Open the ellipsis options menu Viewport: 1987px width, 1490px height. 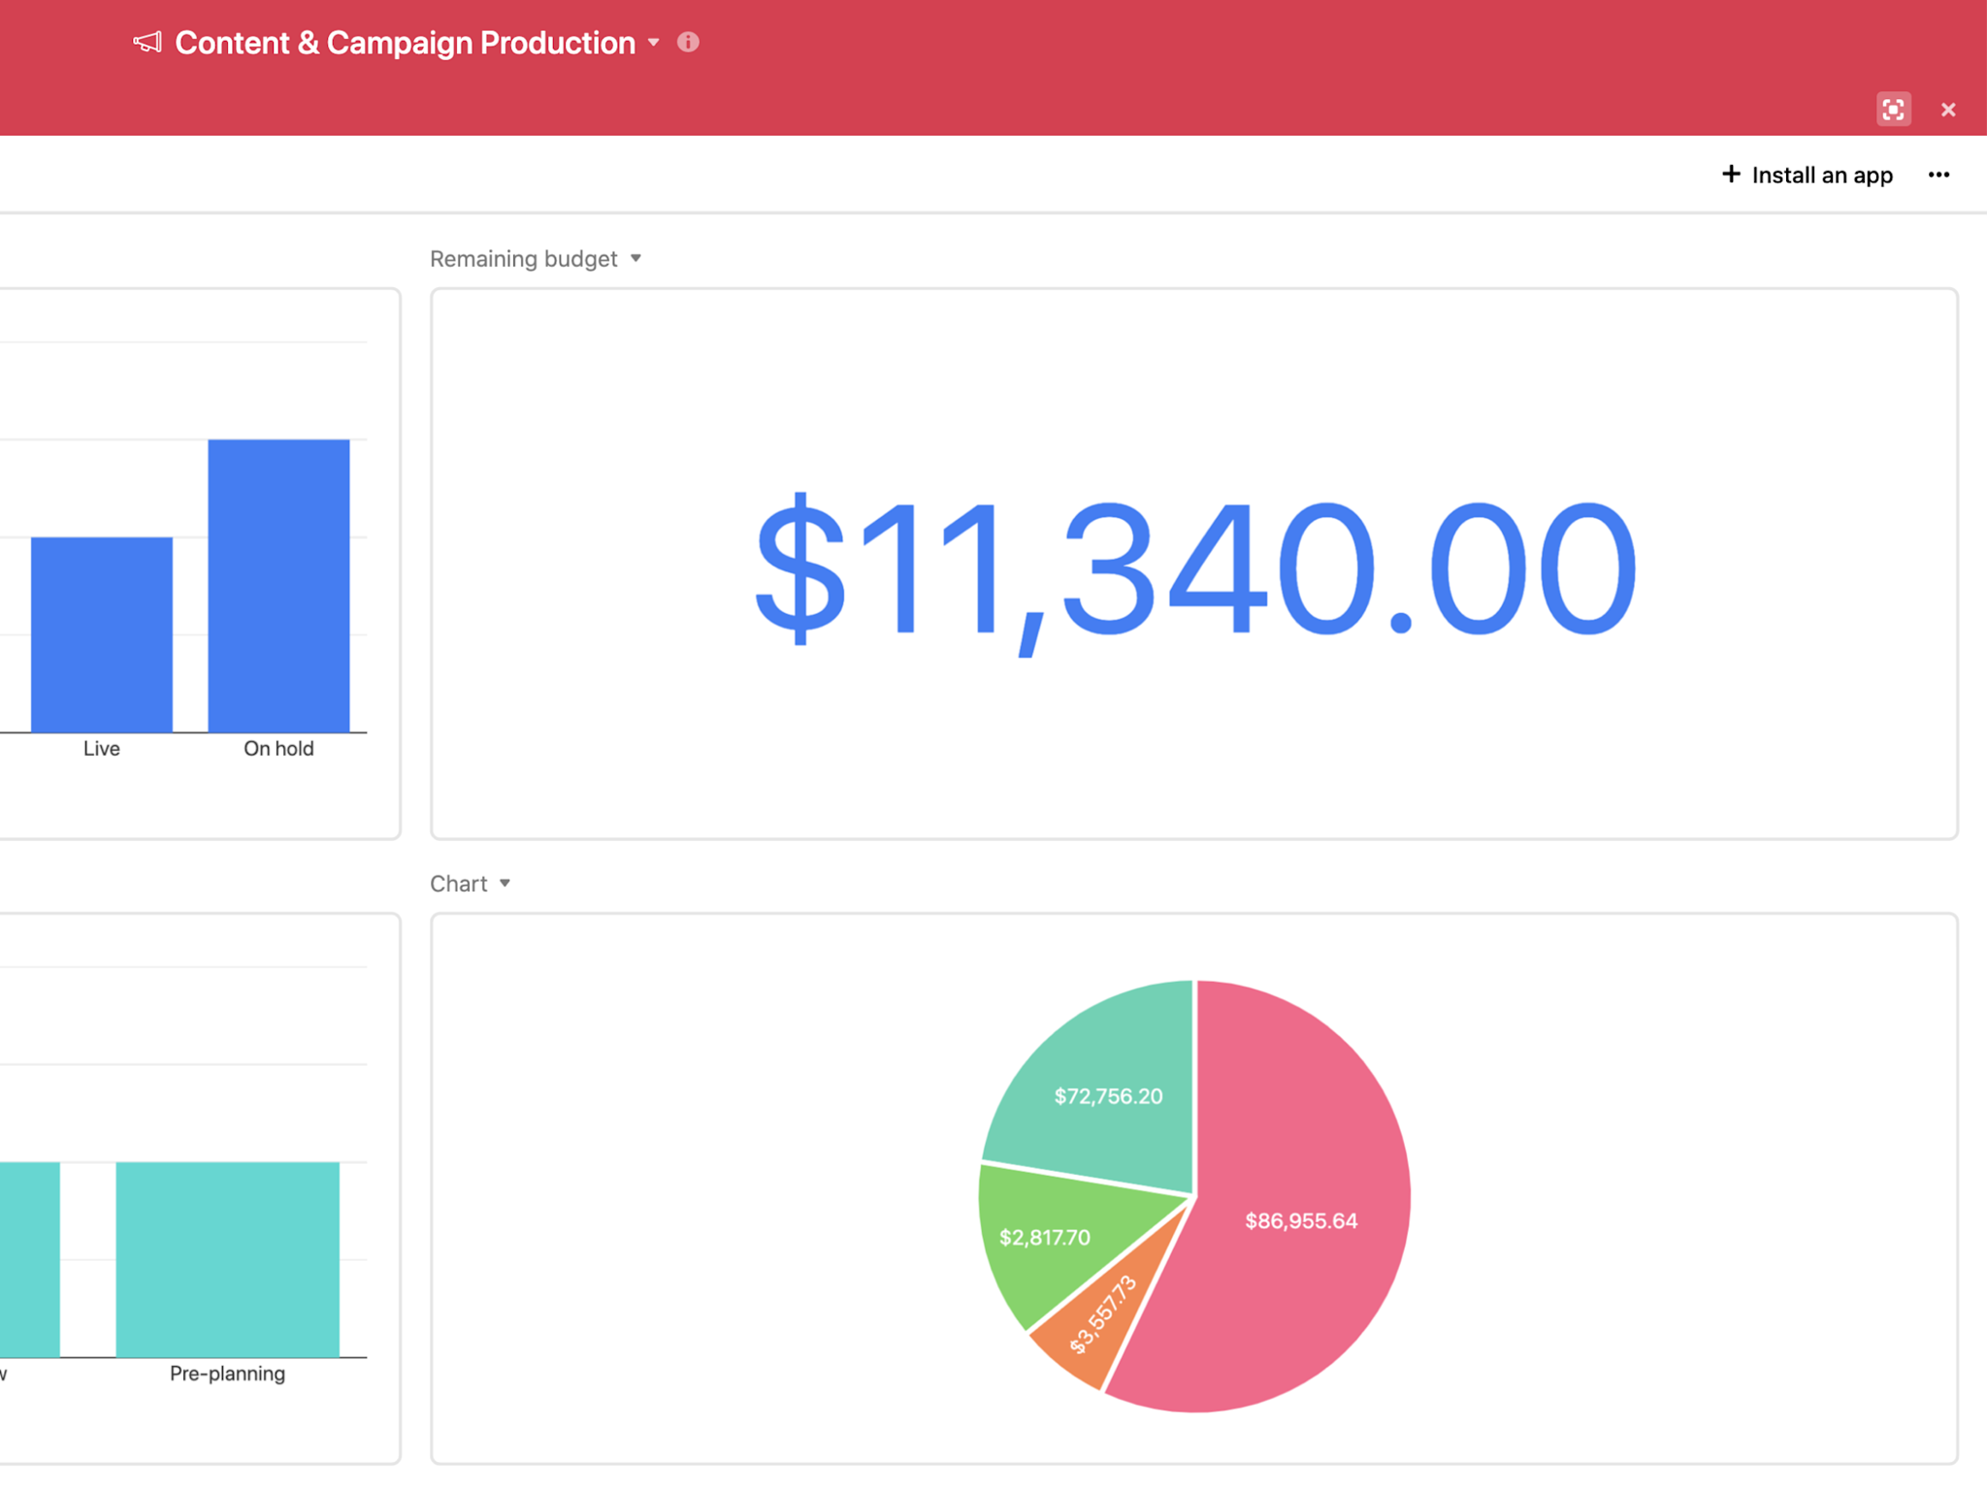point(1938,175)
